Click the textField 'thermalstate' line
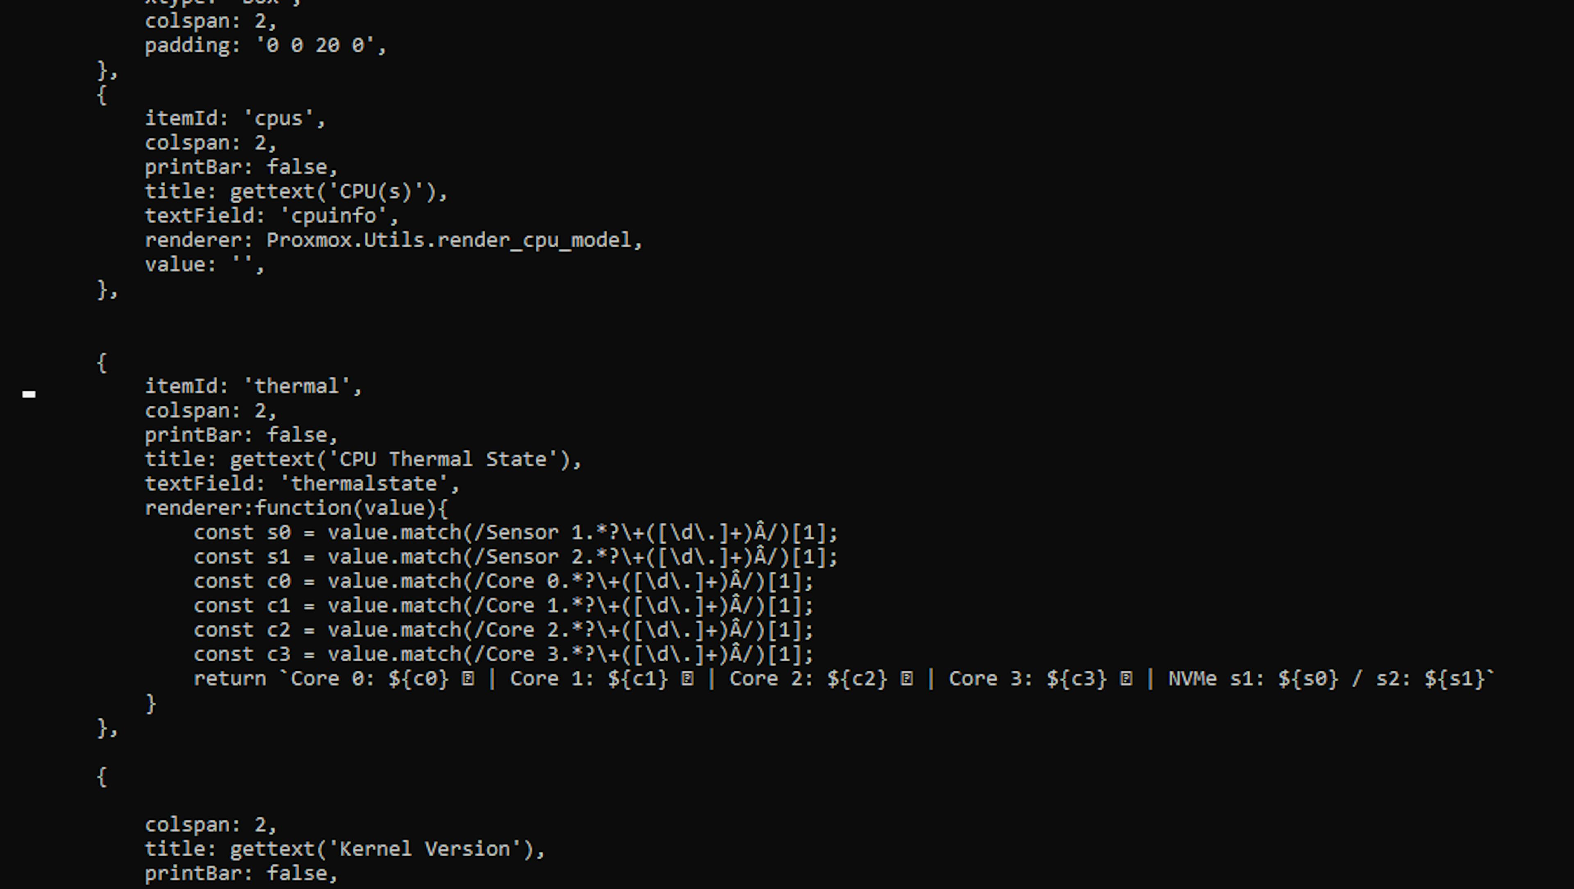This screenshot has height=889, width=1574. [302, 484]
